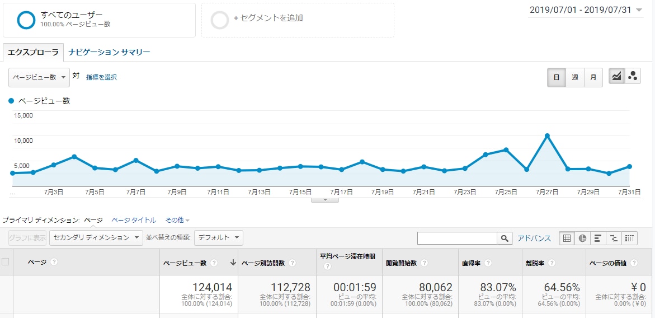
Task: Open help icon for 離脱率 column
Action: 552,263
